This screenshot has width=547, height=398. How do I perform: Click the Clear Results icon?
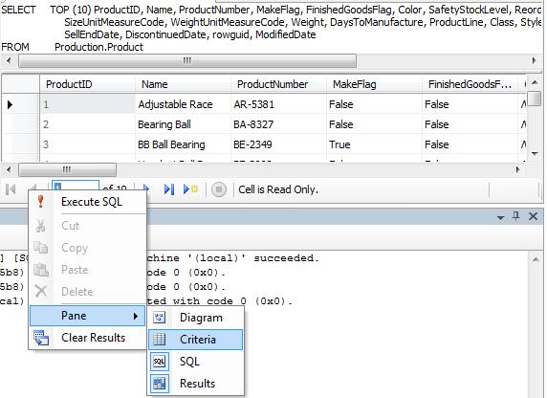point(41,338)
